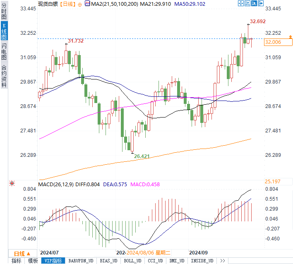Image resolution: width=293 pixels, height=264 pixels.
Task: Click the red MACD settings gear icon
Action: 12,183
